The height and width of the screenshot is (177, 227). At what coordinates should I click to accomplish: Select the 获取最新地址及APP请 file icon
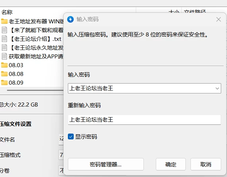click(x=4, y=56)
